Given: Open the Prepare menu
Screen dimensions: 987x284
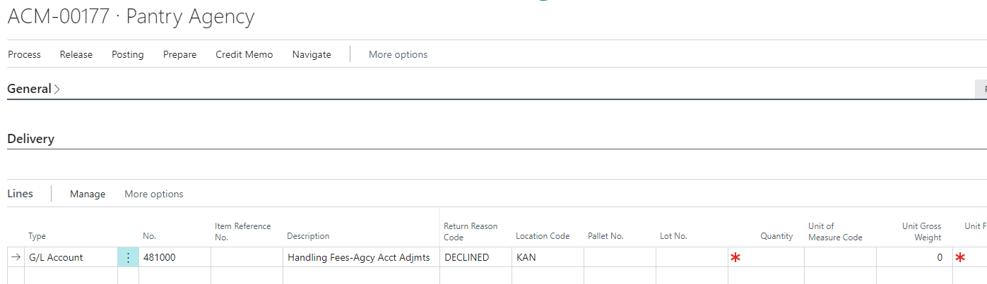Looking at the screenshot, I should tap(180, 54).
